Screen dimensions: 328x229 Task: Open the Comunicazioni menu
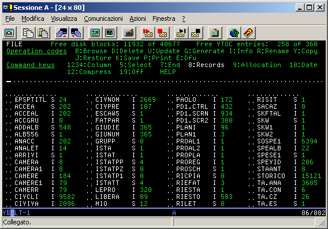click(103, 19)
